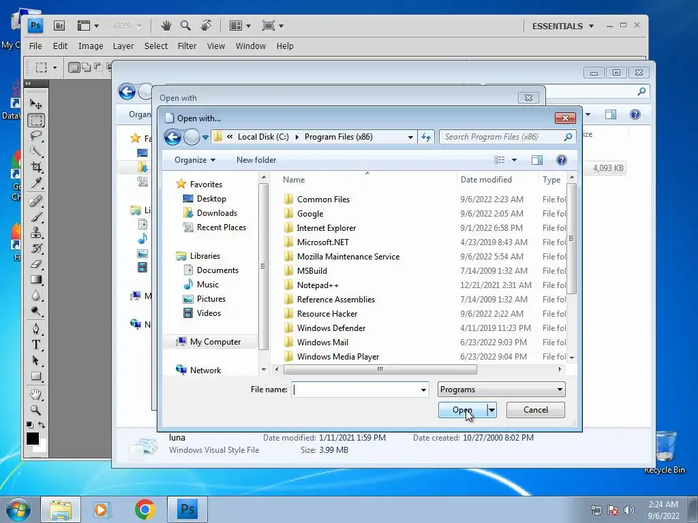The image size is (698, 523).
Task: Select the Lasso tool
Action: [x=35, y=136]
